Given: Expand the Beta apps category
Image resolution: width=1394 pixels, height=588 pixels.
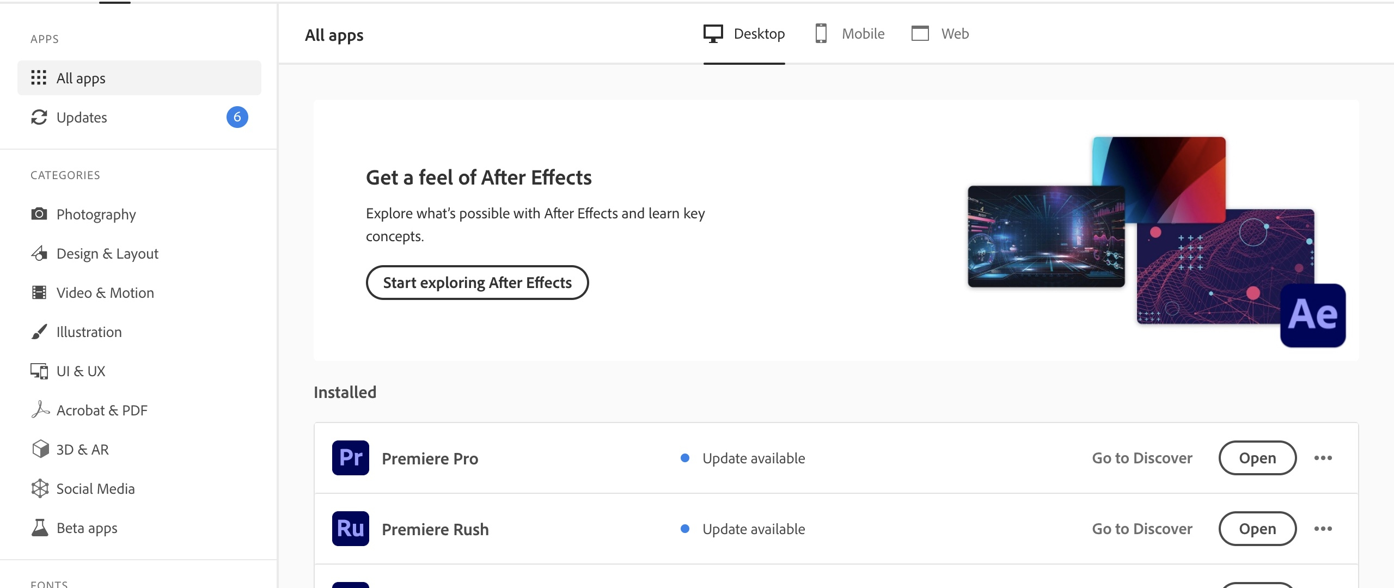Looking at the screenshot, I should tap(86, 526).
